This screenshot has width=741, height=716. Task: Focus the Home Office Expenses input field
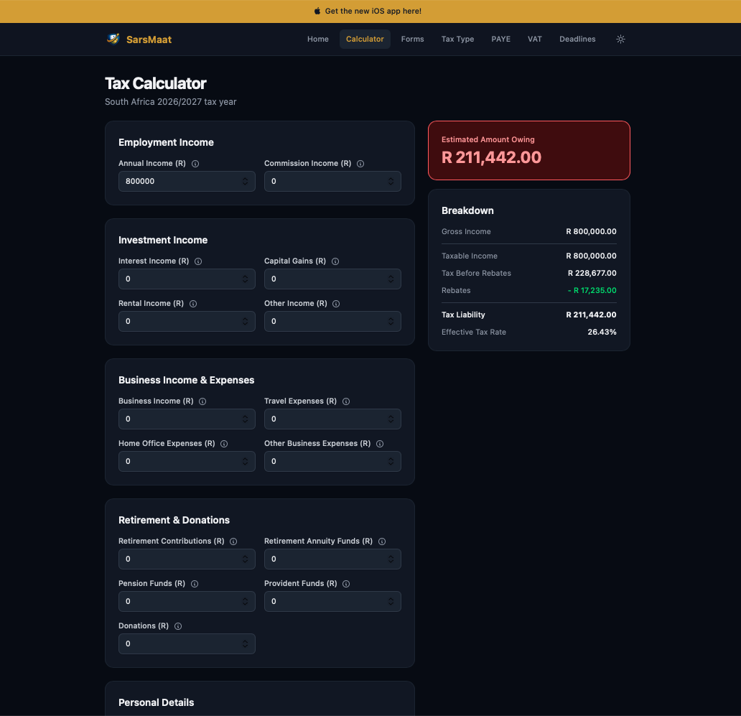[187, 461]
